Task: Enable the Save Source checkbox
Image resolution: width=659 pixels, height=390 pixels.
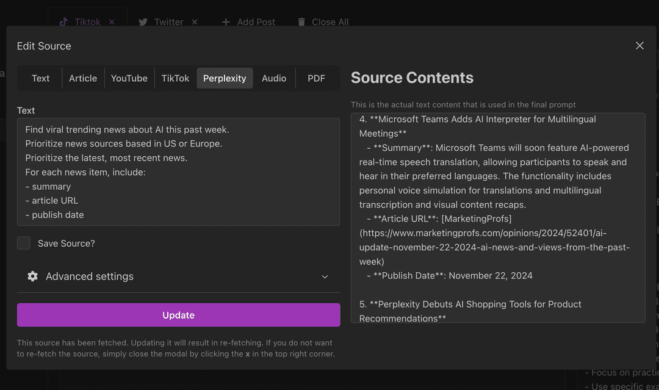Action: 23,243
